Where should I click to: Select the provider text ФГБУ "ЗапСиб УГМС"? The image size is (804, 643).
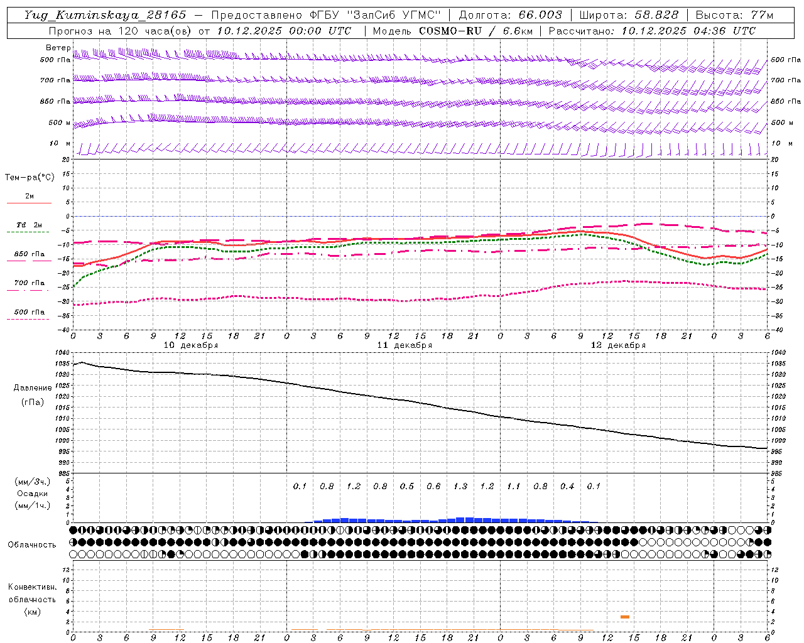coord(376,15)
